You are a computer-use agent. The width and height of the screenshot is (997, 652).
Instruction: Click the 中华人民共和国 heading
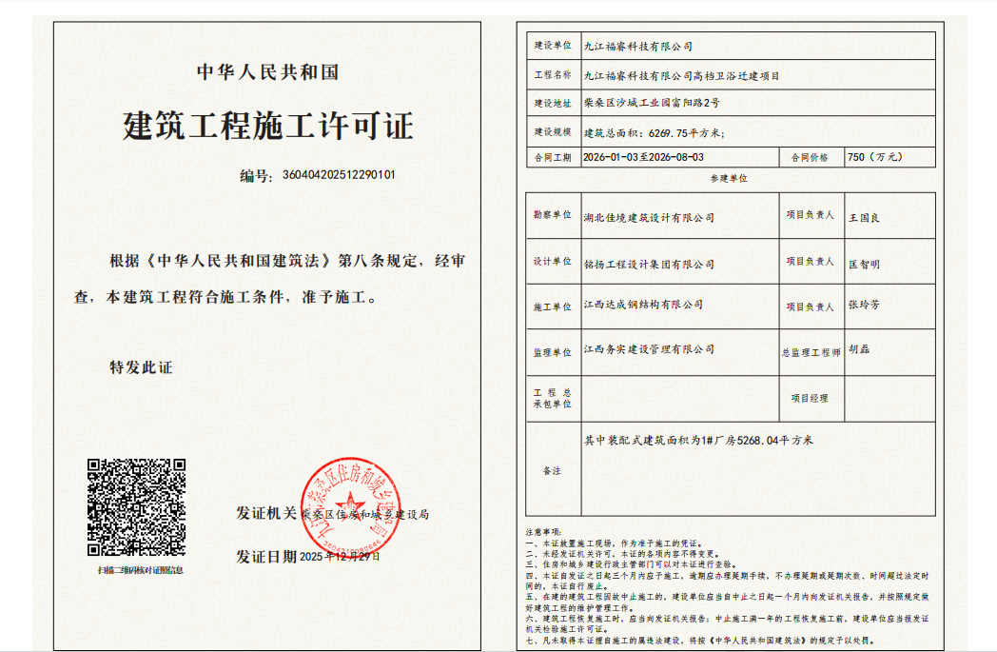(x=267, y=72)
